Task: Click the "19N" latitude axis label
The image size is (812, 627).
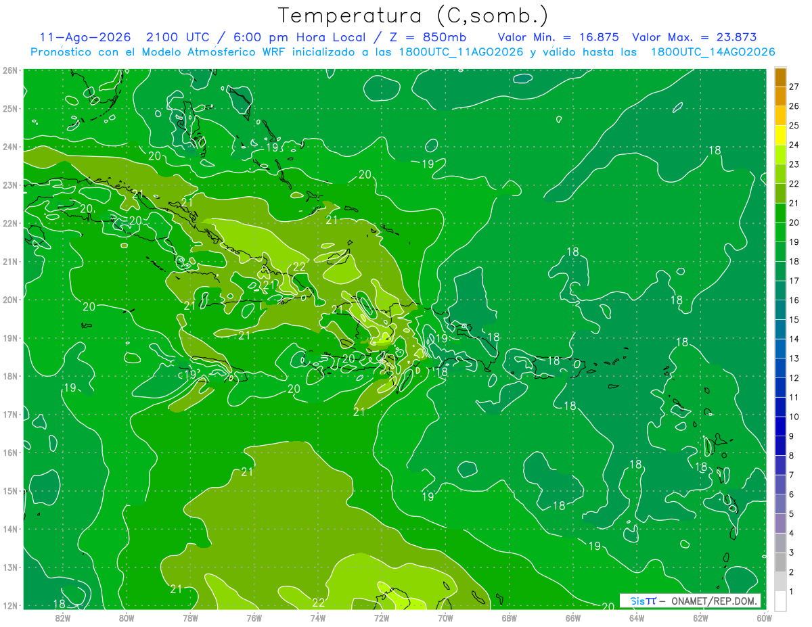Action: coord(10,338)
